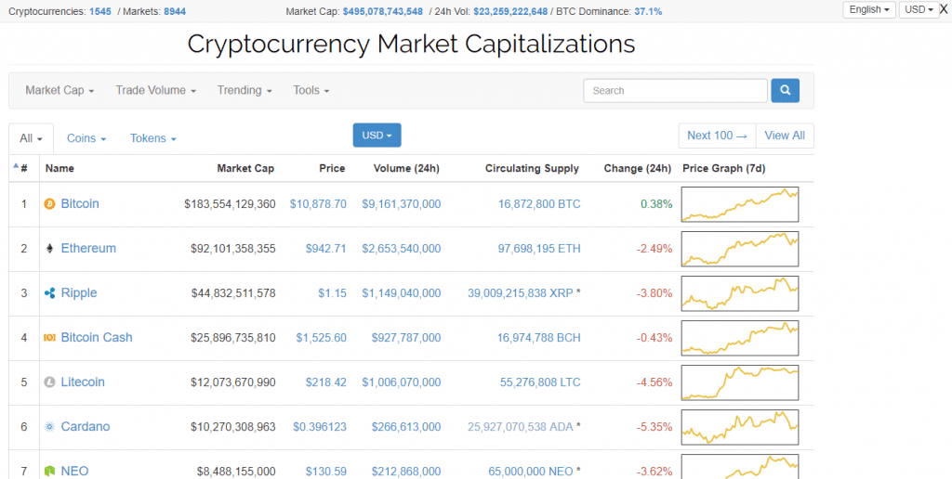Sort by Change (24h) column header
The height and width of the screenshot is (479, 952).
pos(638,169)
